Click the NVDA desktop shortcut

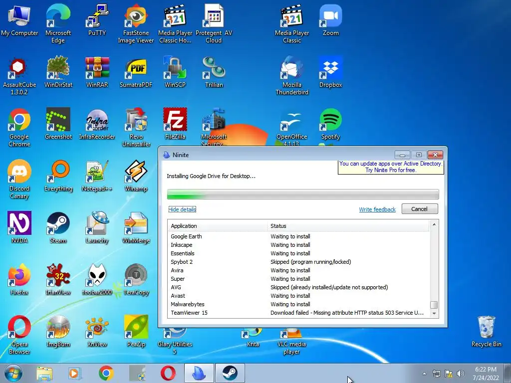tap(19, 227)
